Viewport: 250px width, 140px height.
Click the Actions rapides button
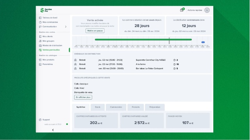coord(195,10)
